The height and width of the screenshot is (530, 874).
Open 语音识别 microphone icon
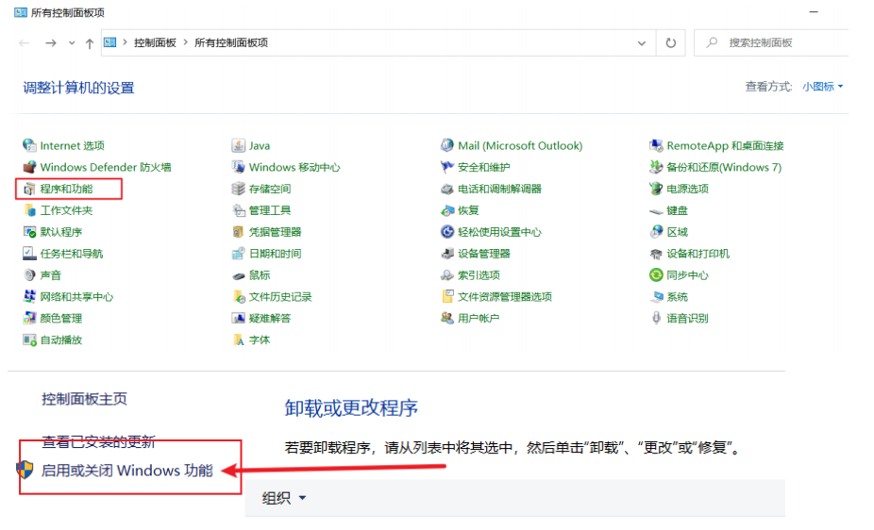pyautogui.click(x=656, y=319)
